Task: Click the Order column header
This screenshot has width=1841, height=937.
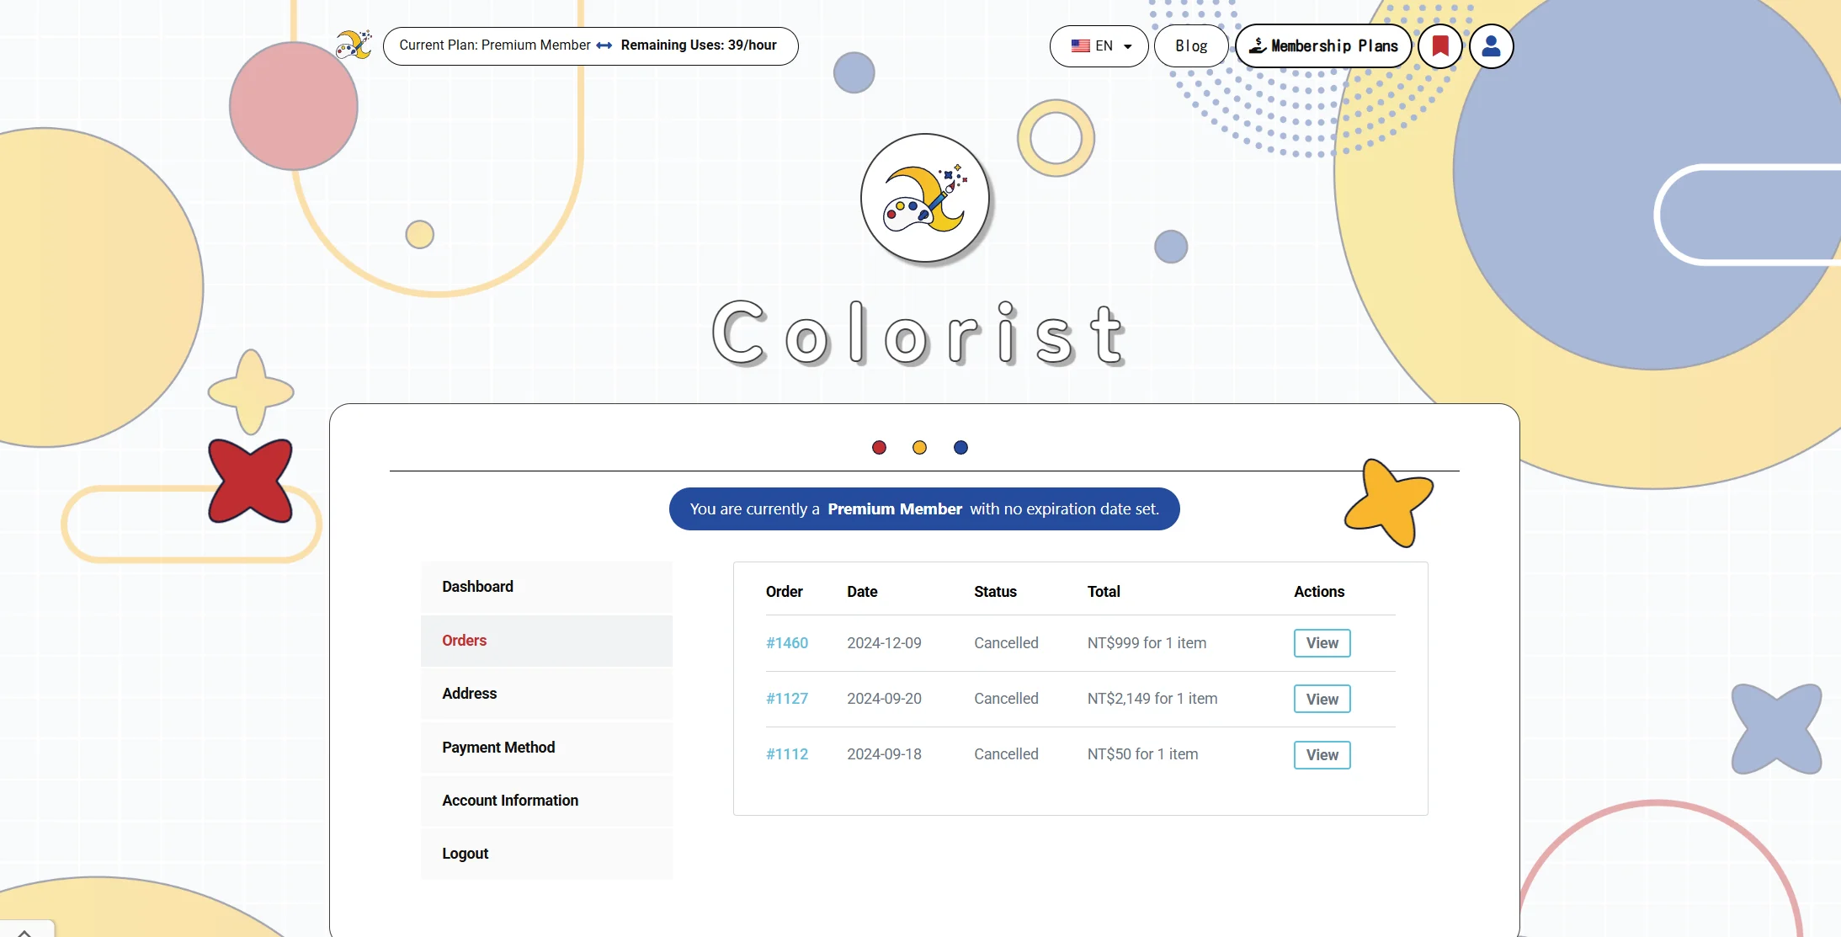Action: (x=784, y=592)
